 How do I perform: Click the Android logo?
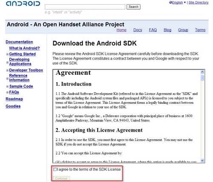pyautogui.click(x=23, y=3)
